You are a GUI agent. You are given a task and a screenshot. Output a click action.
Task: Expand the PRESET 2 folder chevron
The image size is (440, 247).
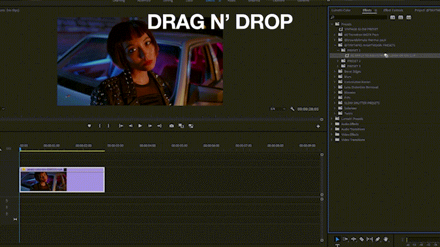(338, 61)
